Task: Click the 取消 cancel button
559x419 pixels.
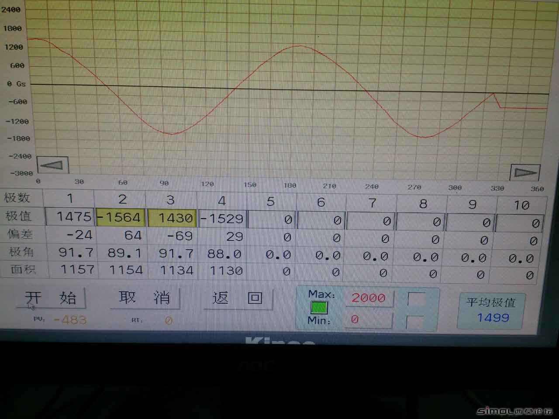Action: [145, 298]
